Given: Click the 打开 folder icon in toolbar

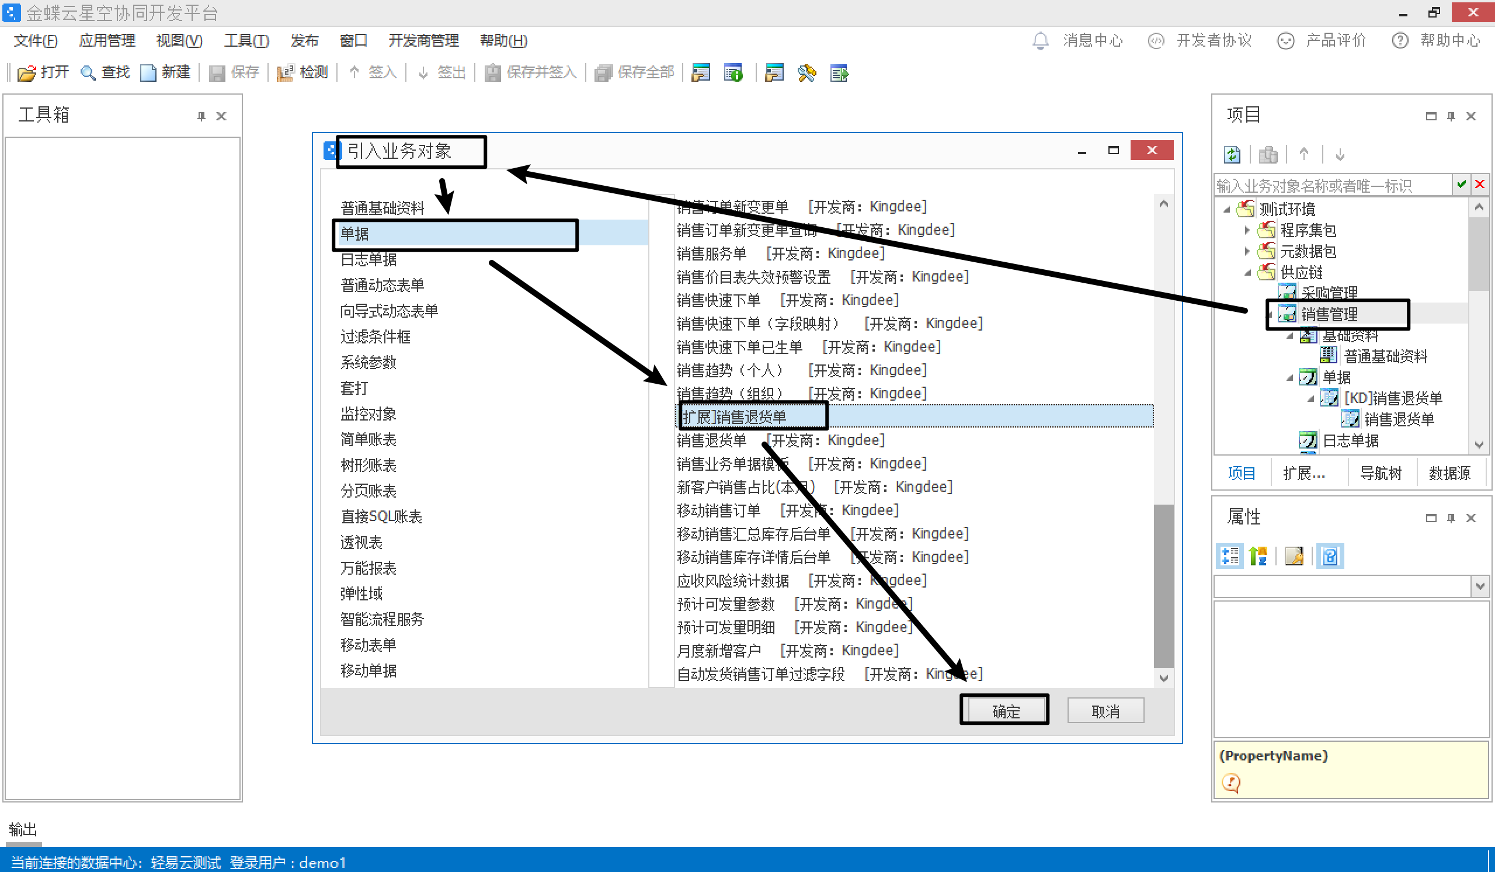Looking at the screenshot, I should coord(27,73).
